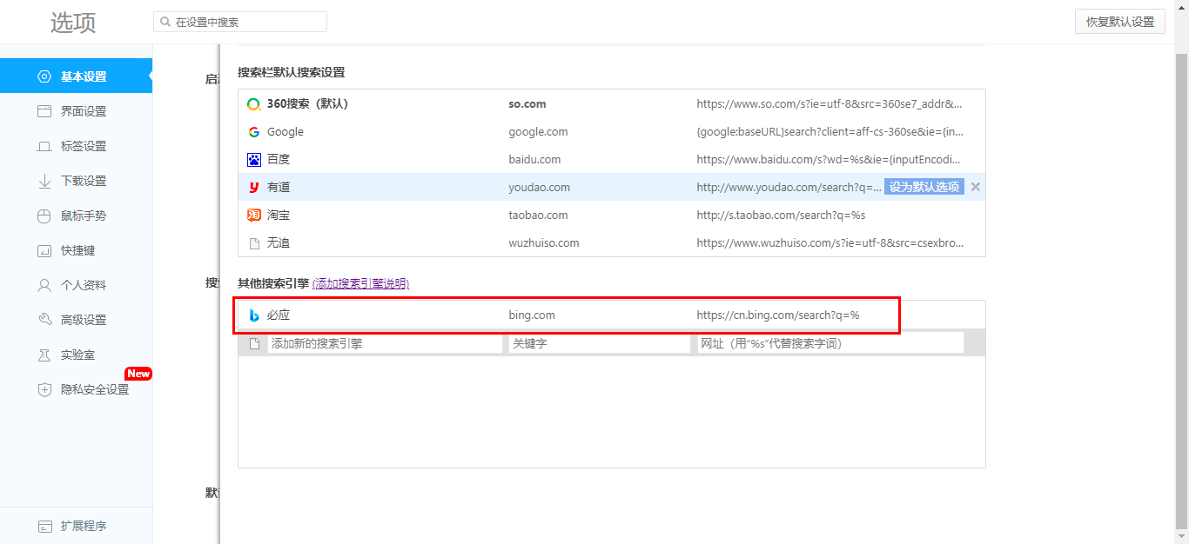Click the taobao.com keyword
Viewport: 1189px width, 544px height.
538,216
